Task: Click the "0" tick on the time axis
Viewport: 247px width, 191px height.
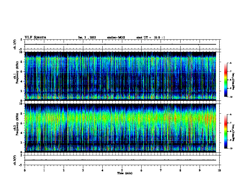Action: click(25, 170)
